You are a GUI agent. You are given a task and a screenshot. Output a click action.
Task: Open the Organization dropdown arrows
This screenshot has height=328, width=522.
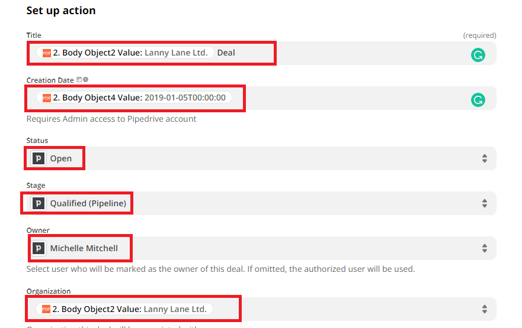484,309
